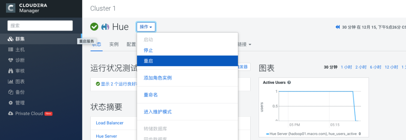Click the binoculars icon beside 审核
This screenshot has height=140, width=406.
11,71
